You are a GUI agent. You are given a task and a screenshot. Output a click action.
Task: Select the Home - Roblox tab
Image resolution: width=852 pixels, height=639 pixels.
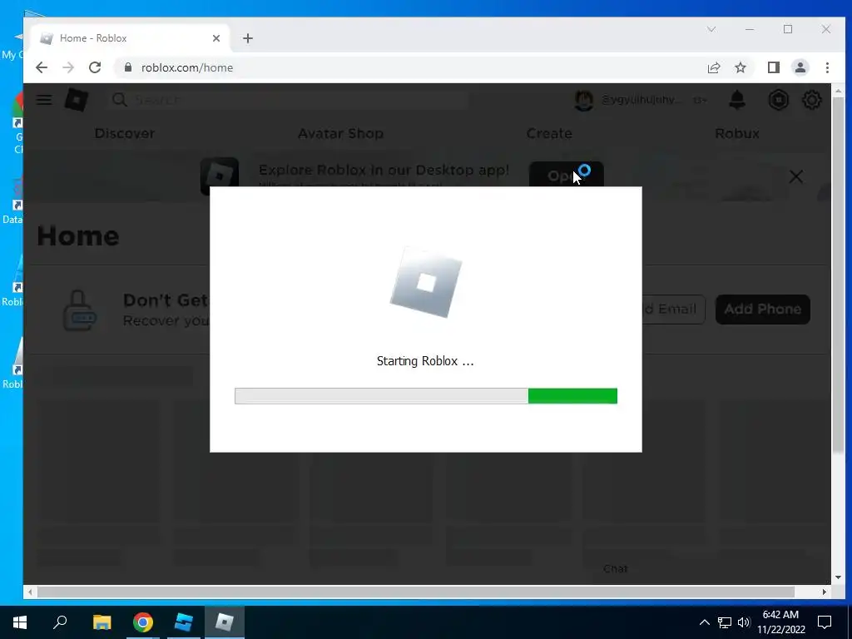coord(131,38)
